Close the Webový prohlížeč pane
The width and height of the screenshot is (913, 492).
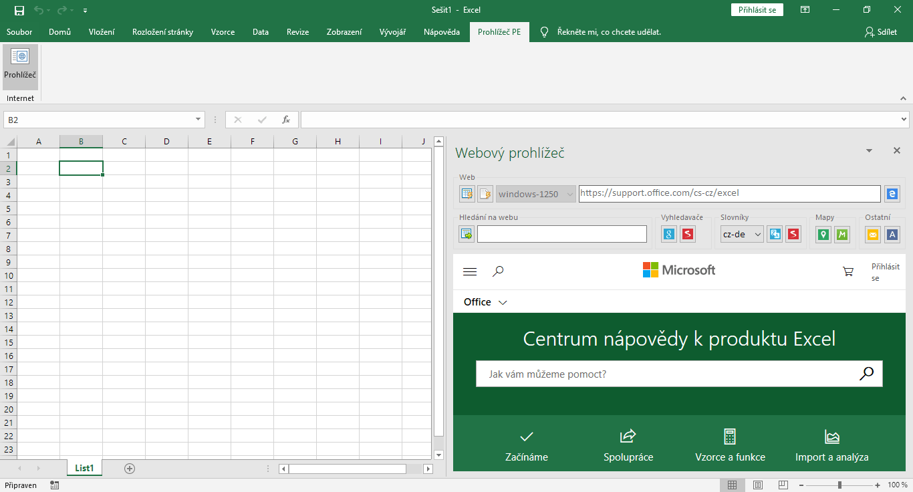tap(897, 151)
